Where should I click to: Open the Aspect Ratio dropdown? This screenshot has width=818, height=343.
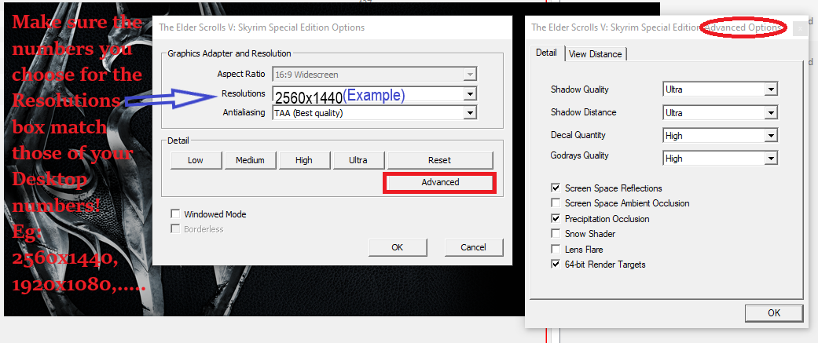pos(375,75)
